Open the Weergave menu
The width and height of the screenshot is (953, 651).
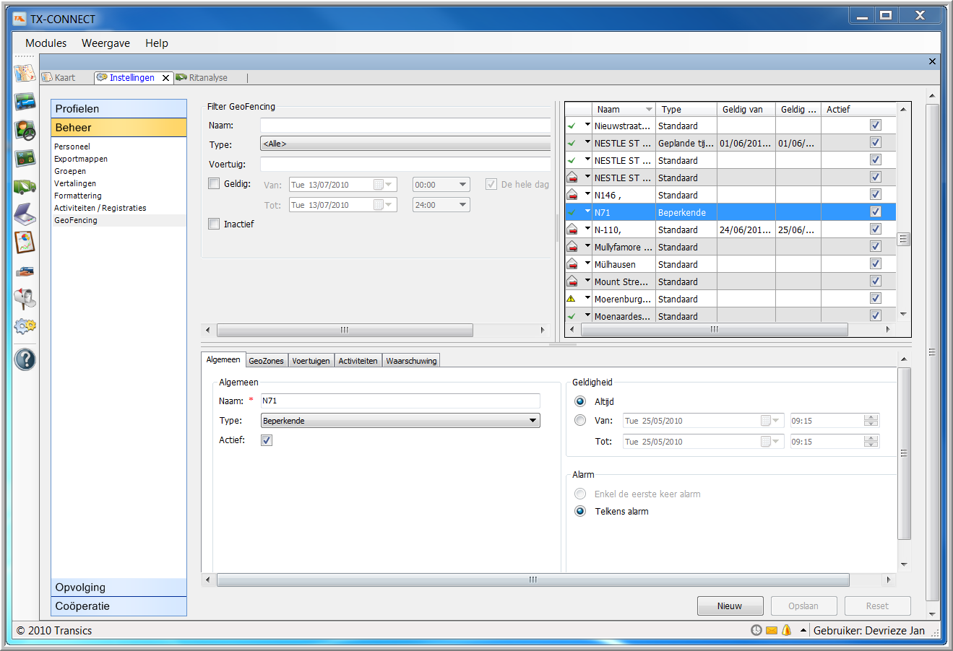pyautogui.click(x=105, y=43)
